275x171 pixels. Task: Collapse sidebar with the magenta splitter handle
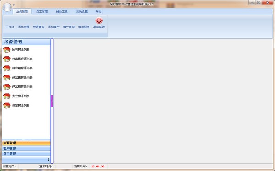tap(52, 101)
